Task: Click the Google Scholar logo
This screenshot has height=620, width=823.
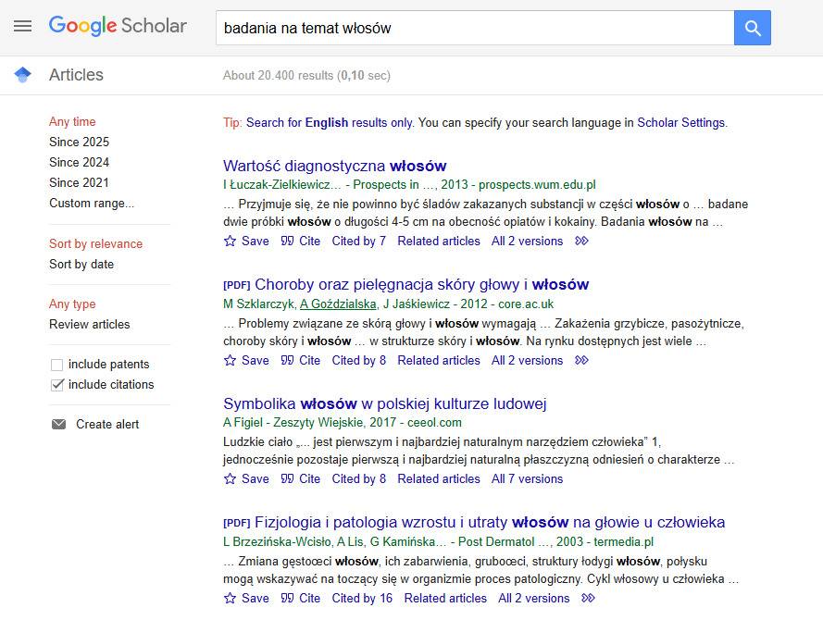Action: tap(118, 26)
